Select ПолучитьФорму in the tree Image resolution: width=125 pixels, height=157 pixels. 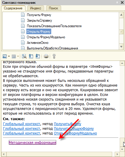pos(39,15)
